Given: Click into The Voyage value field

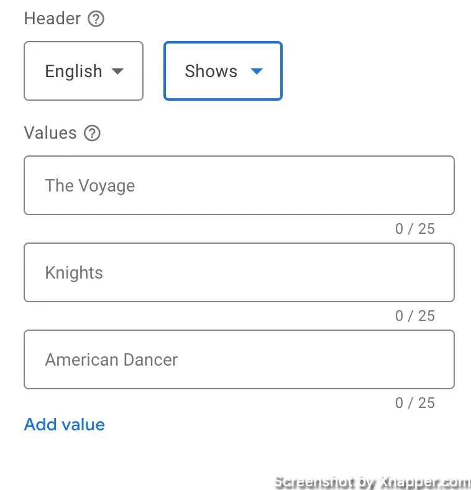Looking at the screenshot, I should pyautogui.click(x=239, y=185).
